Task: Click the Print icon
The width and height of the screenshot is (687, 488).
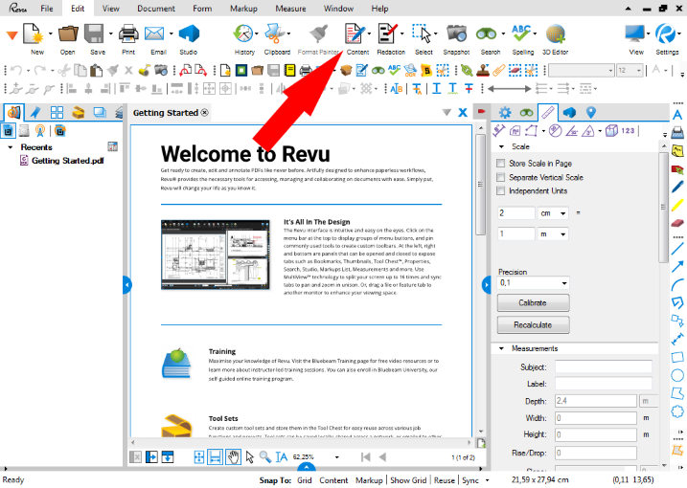Action: 127,35
